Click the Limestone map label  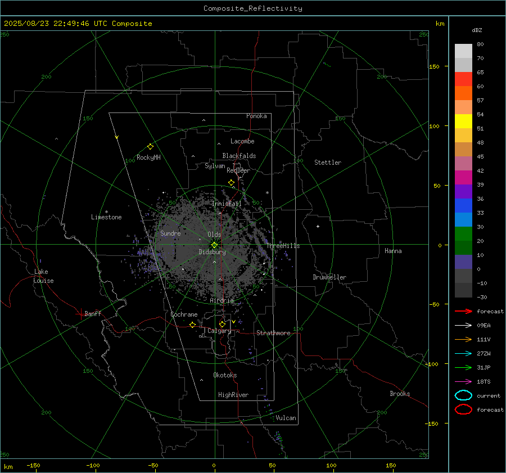point(106,217)
